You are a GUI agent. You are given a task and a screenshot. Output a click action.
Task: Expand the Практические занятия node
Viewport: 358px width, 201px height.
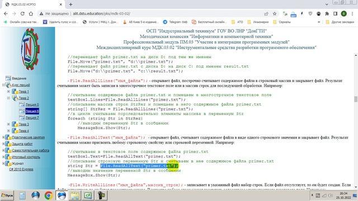[4, 137]
